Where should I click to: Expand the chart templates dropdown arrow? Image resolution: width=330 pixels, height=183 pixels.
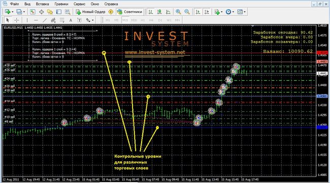coord(245,12)
